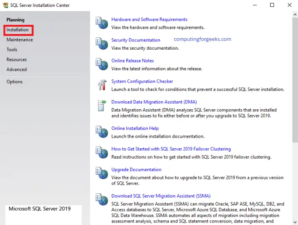Click the icon beside Online Installation Help

click(x=102, y=132)
